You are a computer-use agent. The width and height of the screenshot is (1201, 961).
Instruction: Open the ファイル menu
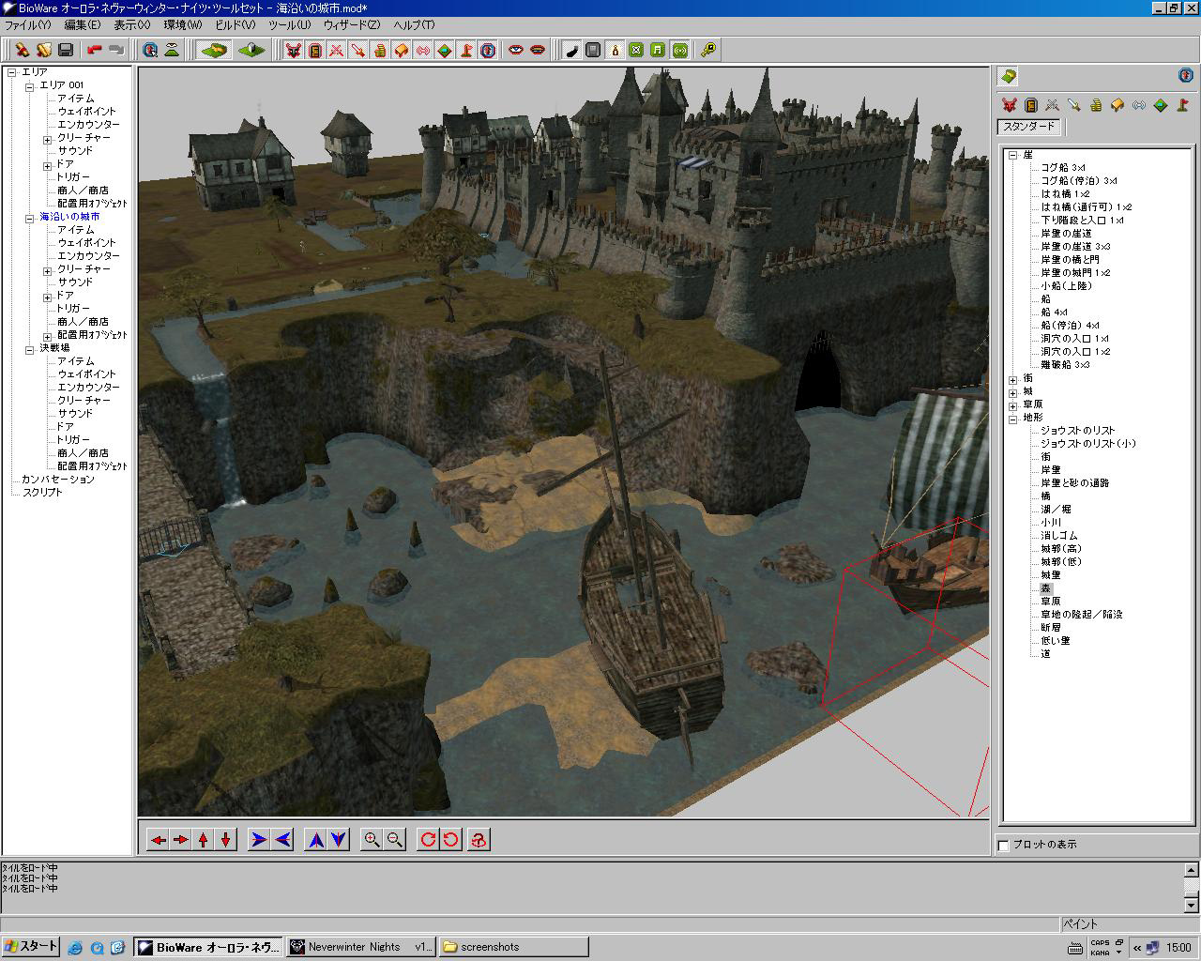tap(28, 25)
